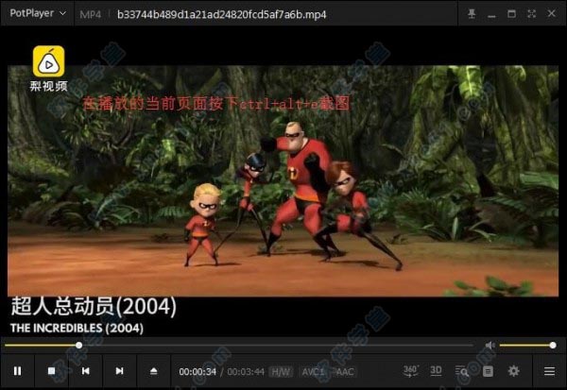567x390 pixels.
Task: Open the PotPlayer main menu dropdown
Action: [x=37, y=14]
